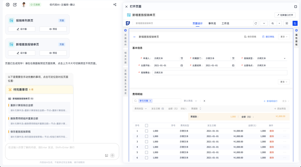Viewport: 301px width, 167px height.
Task: Switch to the 事件流 tab
Action: pos(212,23)
